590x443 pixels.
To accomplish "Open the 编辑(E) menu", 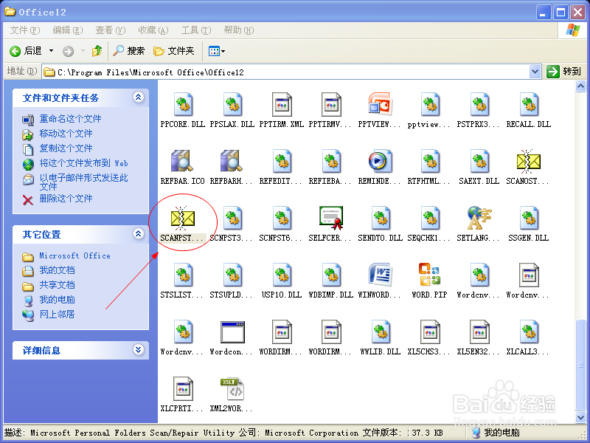I will pos(68,30).
